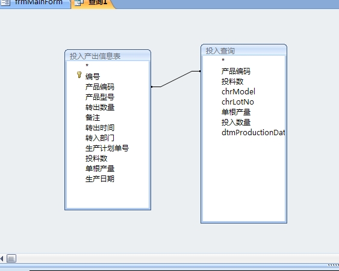Click the 投入查询 table title bar
The image size is (339, 271).
pyautogui.click(x=244, y=50)
